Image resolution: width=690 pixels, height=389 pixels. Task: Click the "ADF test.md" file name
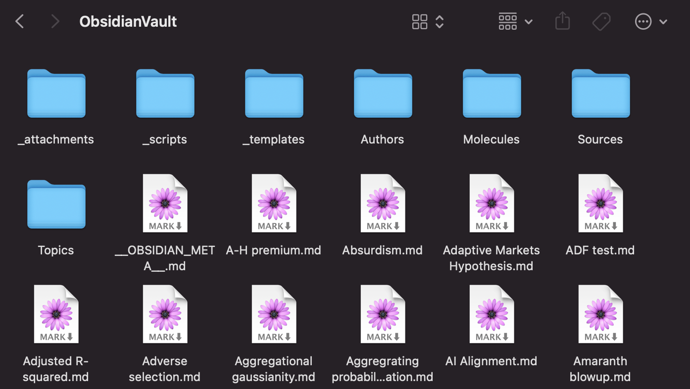tap(600, 250)
